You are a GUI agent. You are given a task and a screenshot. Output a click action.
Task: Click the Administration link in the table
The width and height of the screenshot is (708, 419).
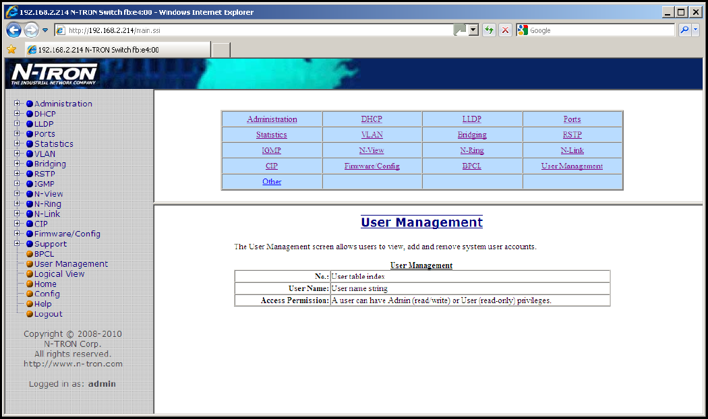[272, 119]
